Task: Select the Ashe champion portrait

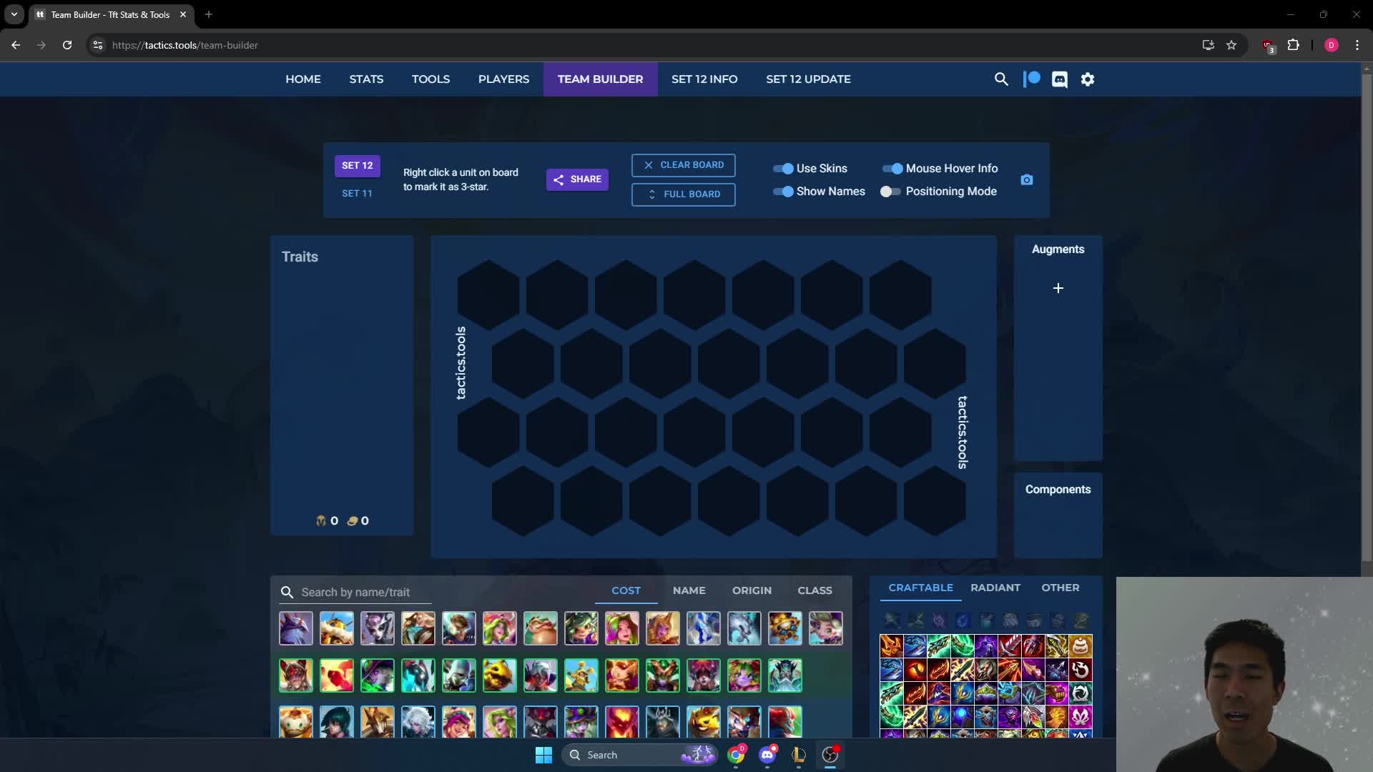Action: 296,628
